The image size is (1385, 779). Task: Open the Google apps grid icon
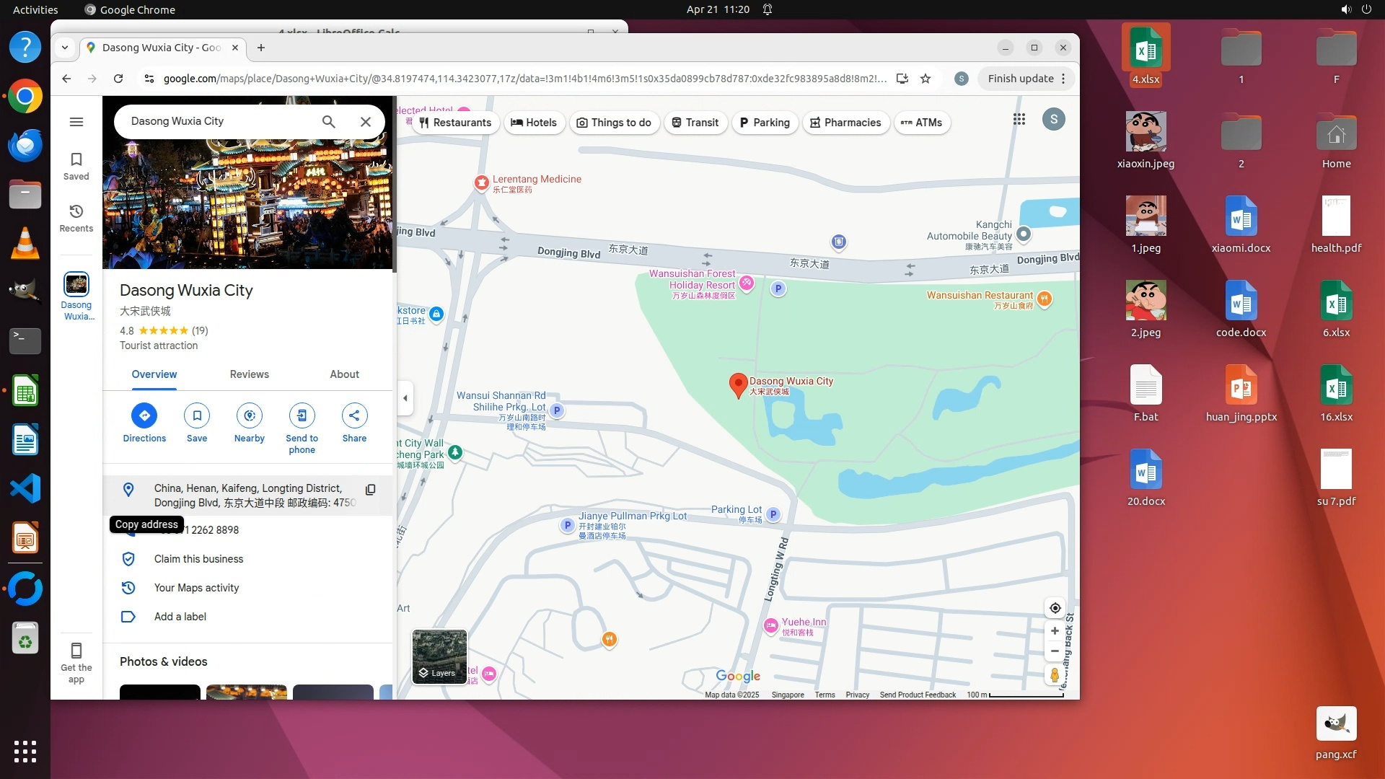click(1019, 120)
